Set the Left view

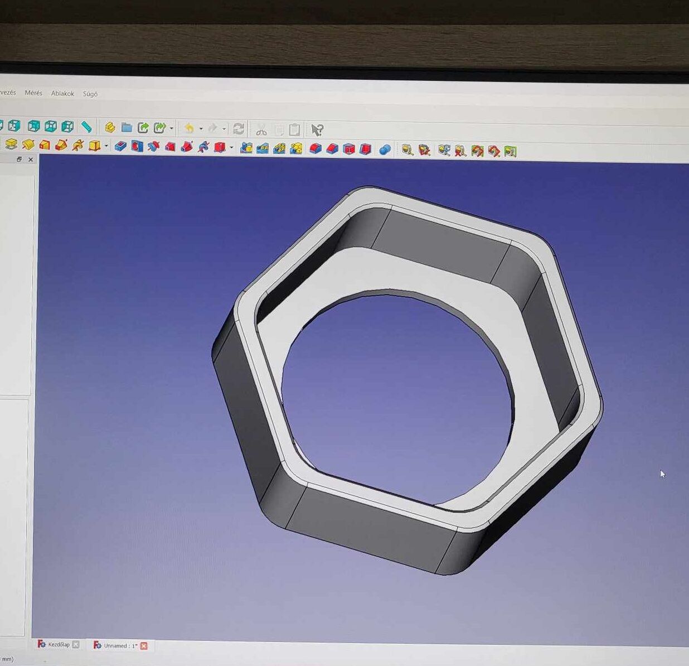pyautogui.click(x=67, y=127)
